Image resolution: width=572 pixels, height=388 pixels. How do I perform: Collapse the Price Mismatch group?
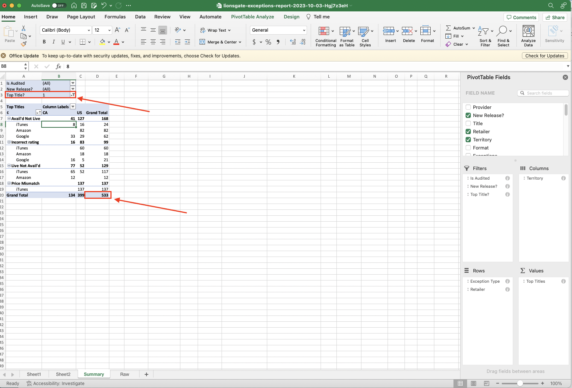(x=9, y=183)
